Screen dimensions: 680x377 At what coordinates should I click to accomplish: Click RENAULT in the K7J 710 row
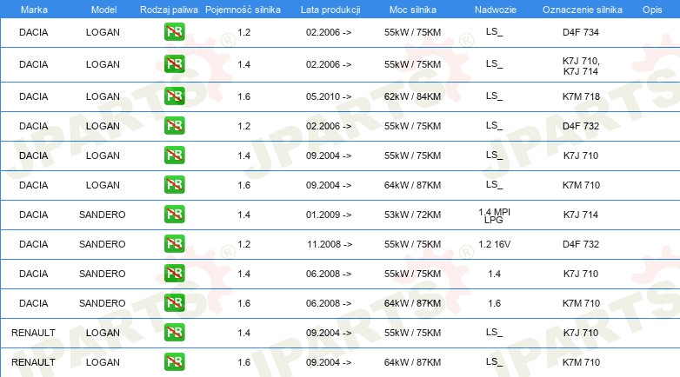(x=33, y=333)
